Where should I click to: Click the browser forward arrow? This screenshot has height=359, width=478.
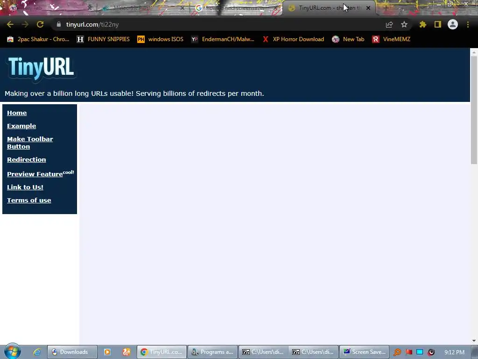pyautogui.click(x=25, y=24)
